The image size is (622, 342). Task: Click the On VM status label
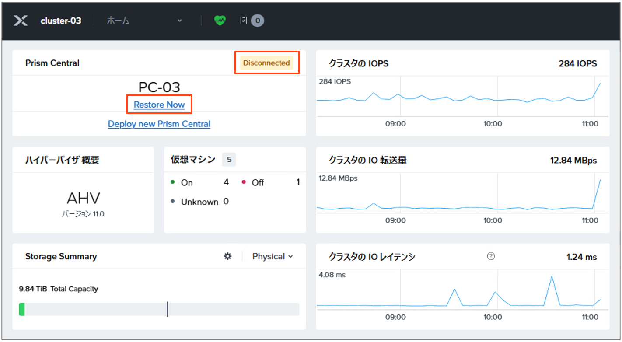[x=187, y=182]
